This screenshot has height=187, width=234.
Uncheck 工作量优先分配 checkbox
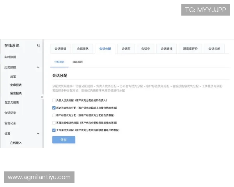click(54, 130)
